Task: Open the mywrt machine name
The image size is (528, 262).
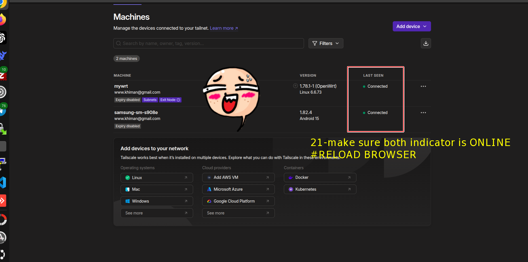Action: pos(121,86)
